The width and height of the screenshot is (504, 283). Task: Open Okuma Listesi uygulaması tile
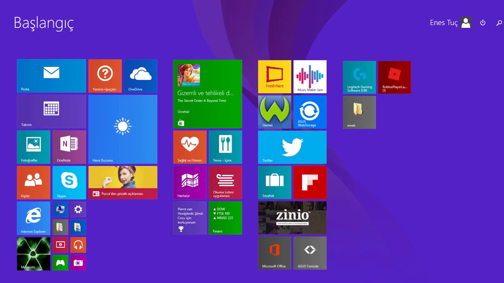pyautogui.click(x=225, y=183)
